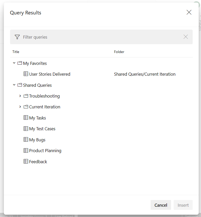
Task: Click the filter funnel icon
Action: point(17,37)
